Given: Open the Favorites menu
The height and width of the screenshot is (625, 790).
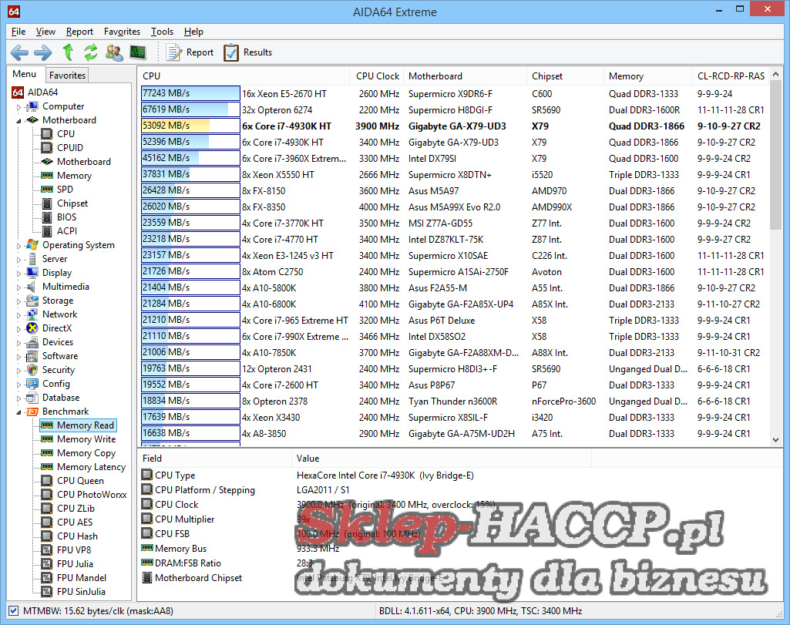Looking at the screenshot, I should point(122,32).
